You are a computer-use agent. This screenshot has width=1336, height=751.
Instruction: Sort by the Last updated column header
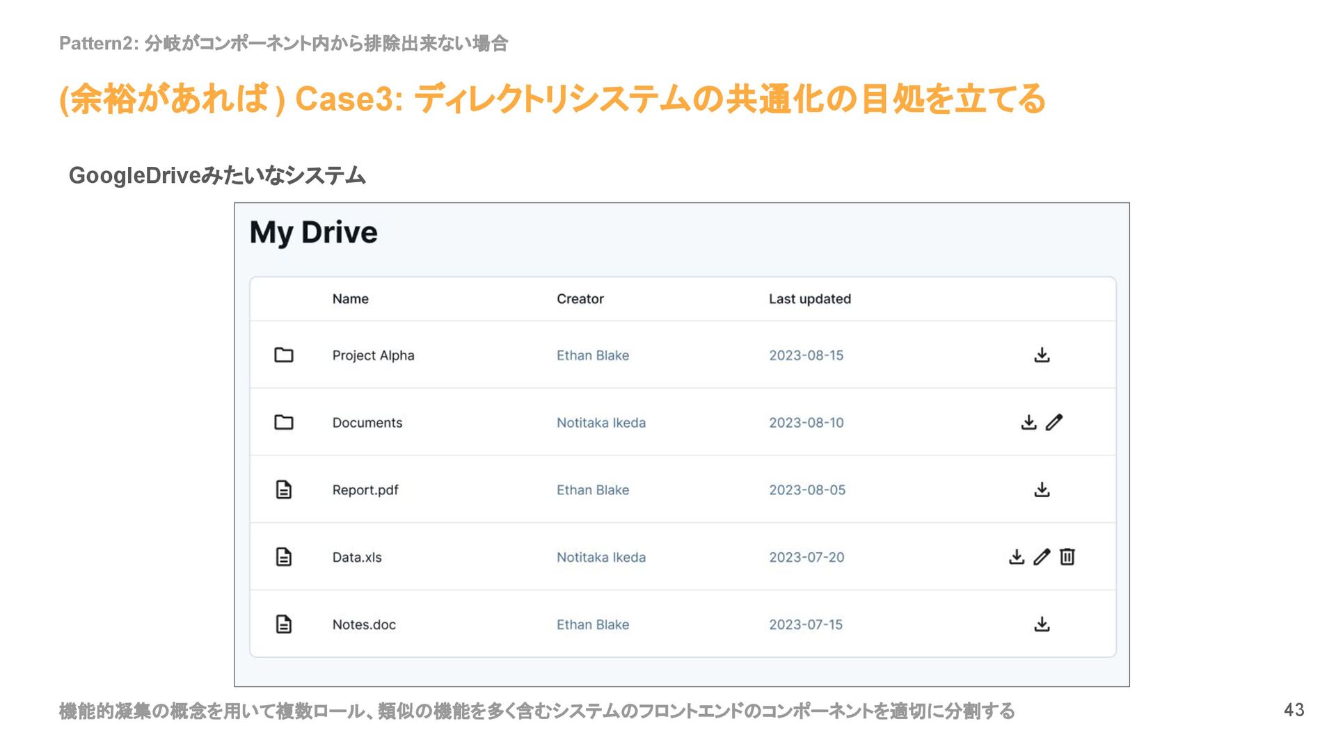tap(810, 299)
